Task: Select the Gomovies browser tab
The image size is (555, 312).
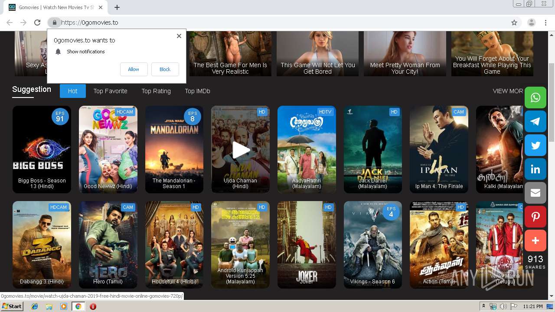Action: tap(56, 7)
